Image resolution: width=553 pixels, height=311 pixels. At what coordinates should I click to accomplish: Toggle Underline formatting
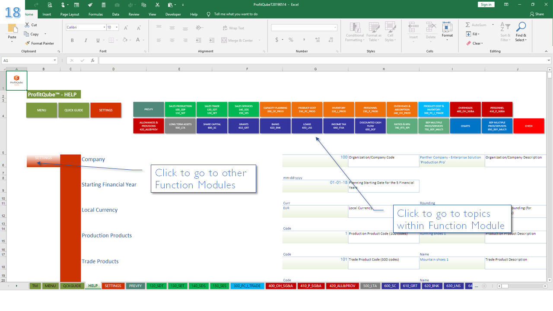coord(98,40)
